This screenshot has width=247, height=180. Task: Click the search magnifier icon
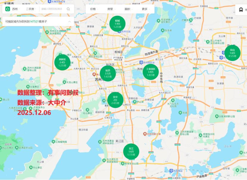[x=68, y=9]
